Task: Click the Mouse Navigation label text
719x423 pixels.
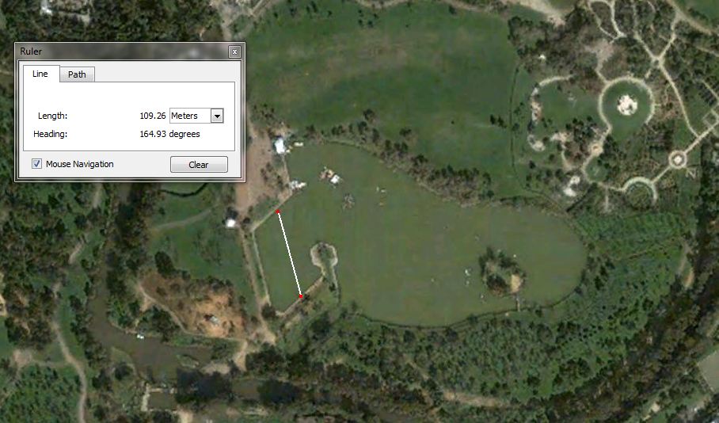Action: tap(80, 164)
